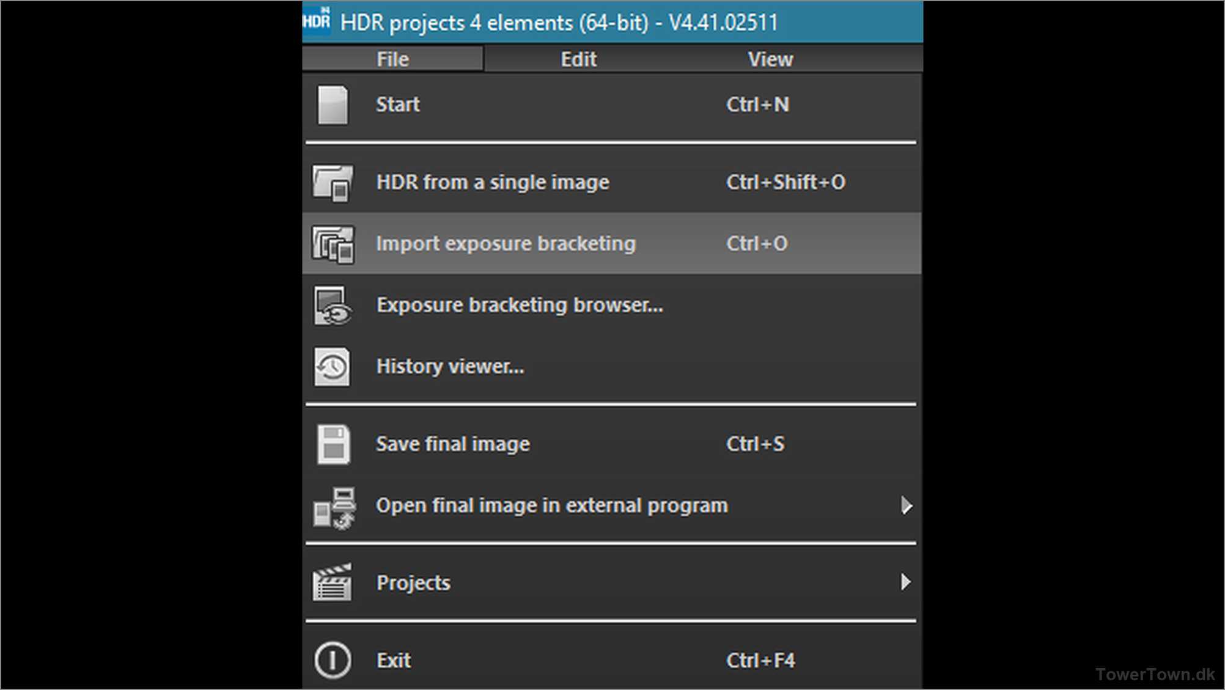Expand the Projects submenu arrow
The image size is (1225, 690).
907,582
